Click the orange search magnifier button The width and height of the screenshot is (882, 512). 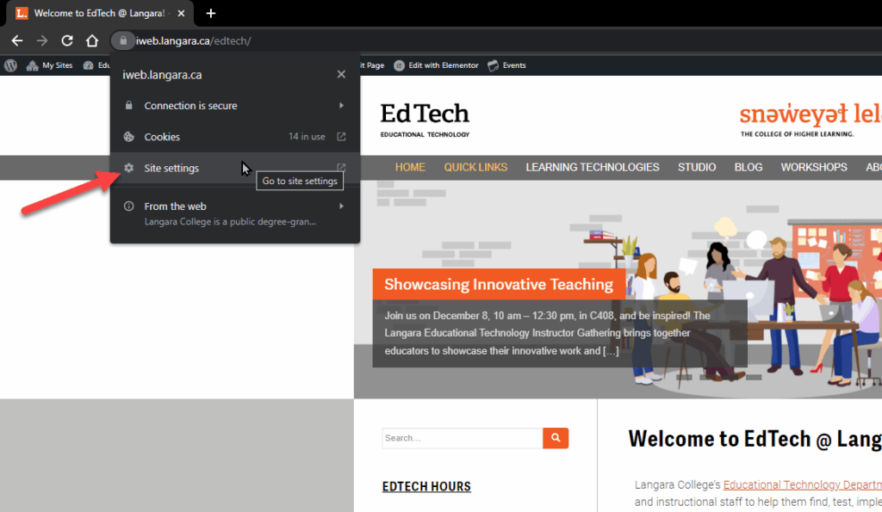click(x=556, y=438)
